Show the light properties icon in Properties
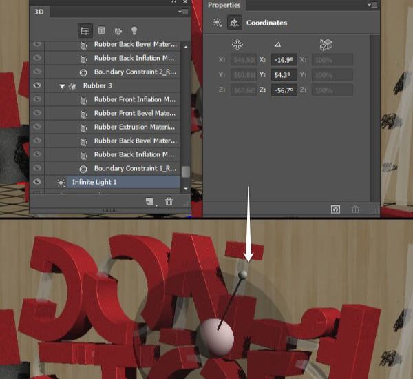The height and width of the screenshot is (379, 413). 218,23
